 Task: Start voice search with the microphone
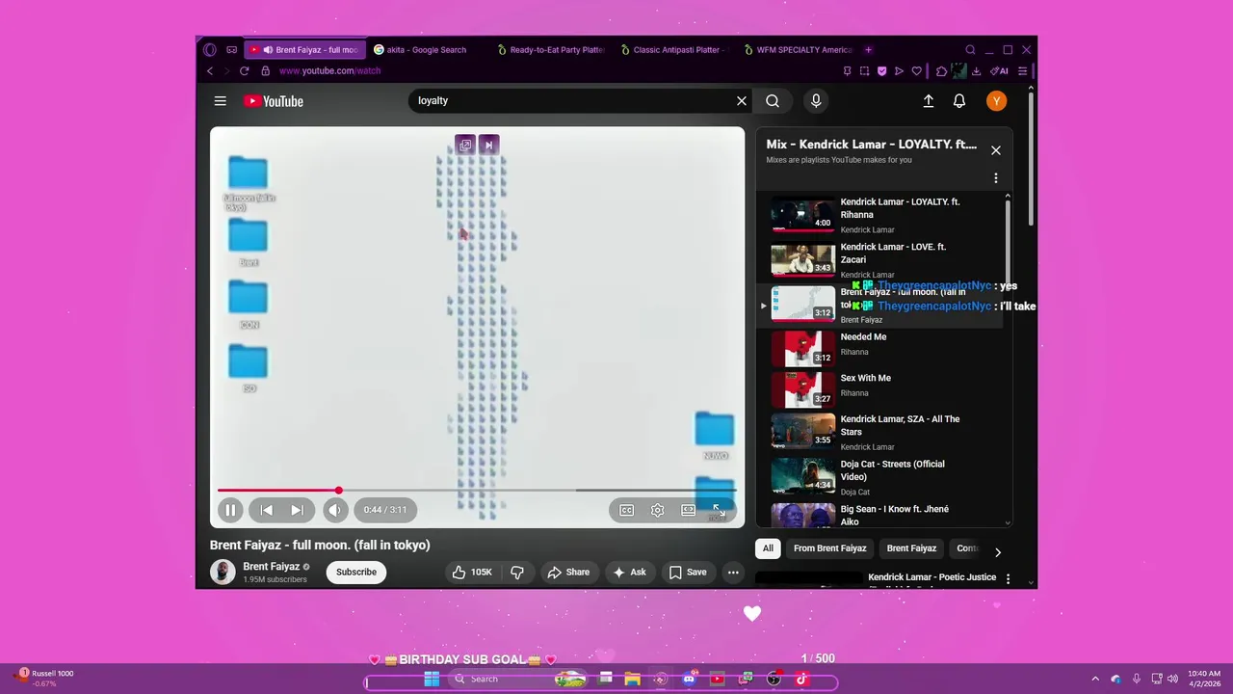point(816,101)
